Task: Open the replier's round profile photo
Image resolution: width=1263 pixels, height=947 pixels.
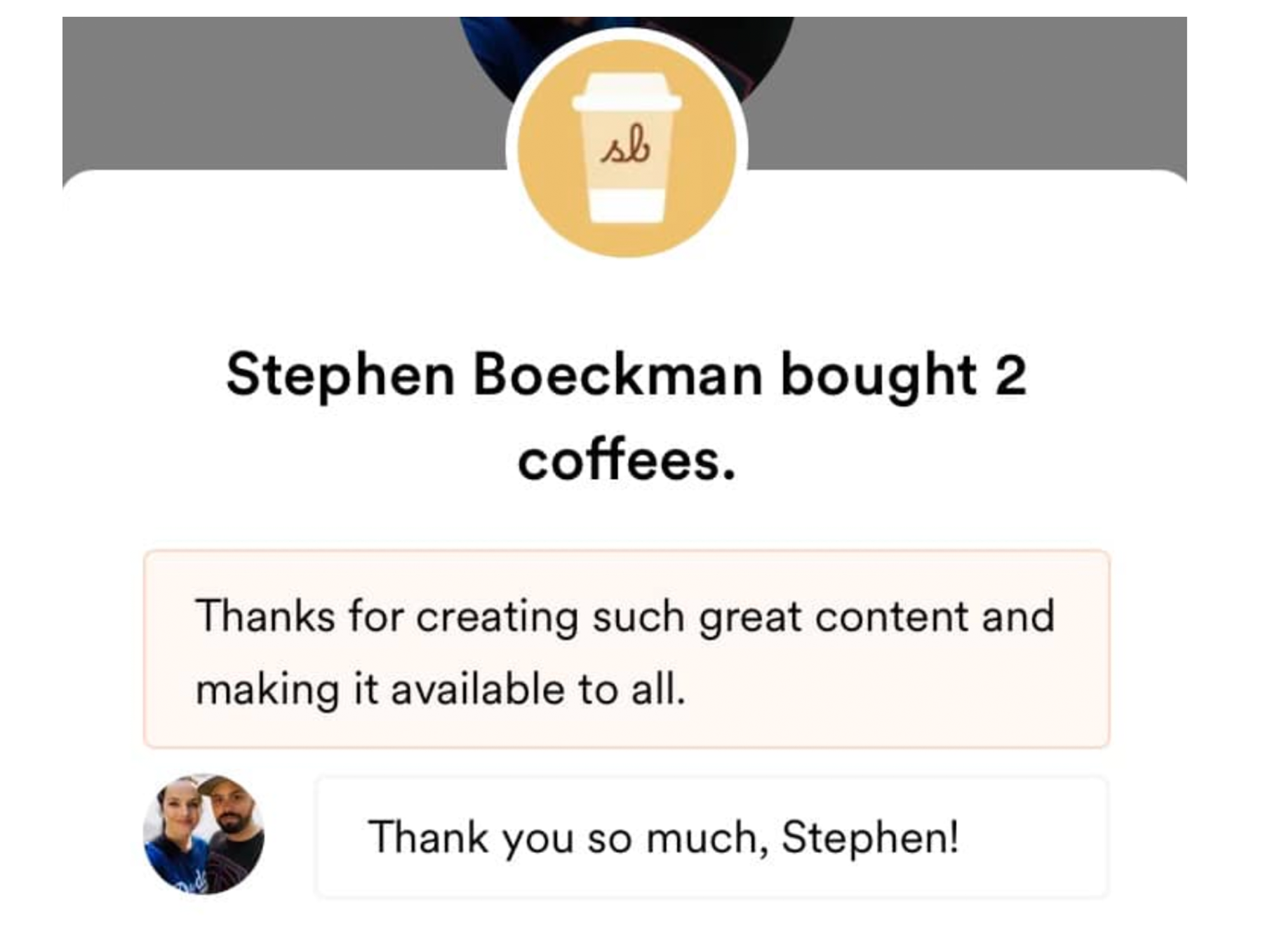Action: pos(203,834)
